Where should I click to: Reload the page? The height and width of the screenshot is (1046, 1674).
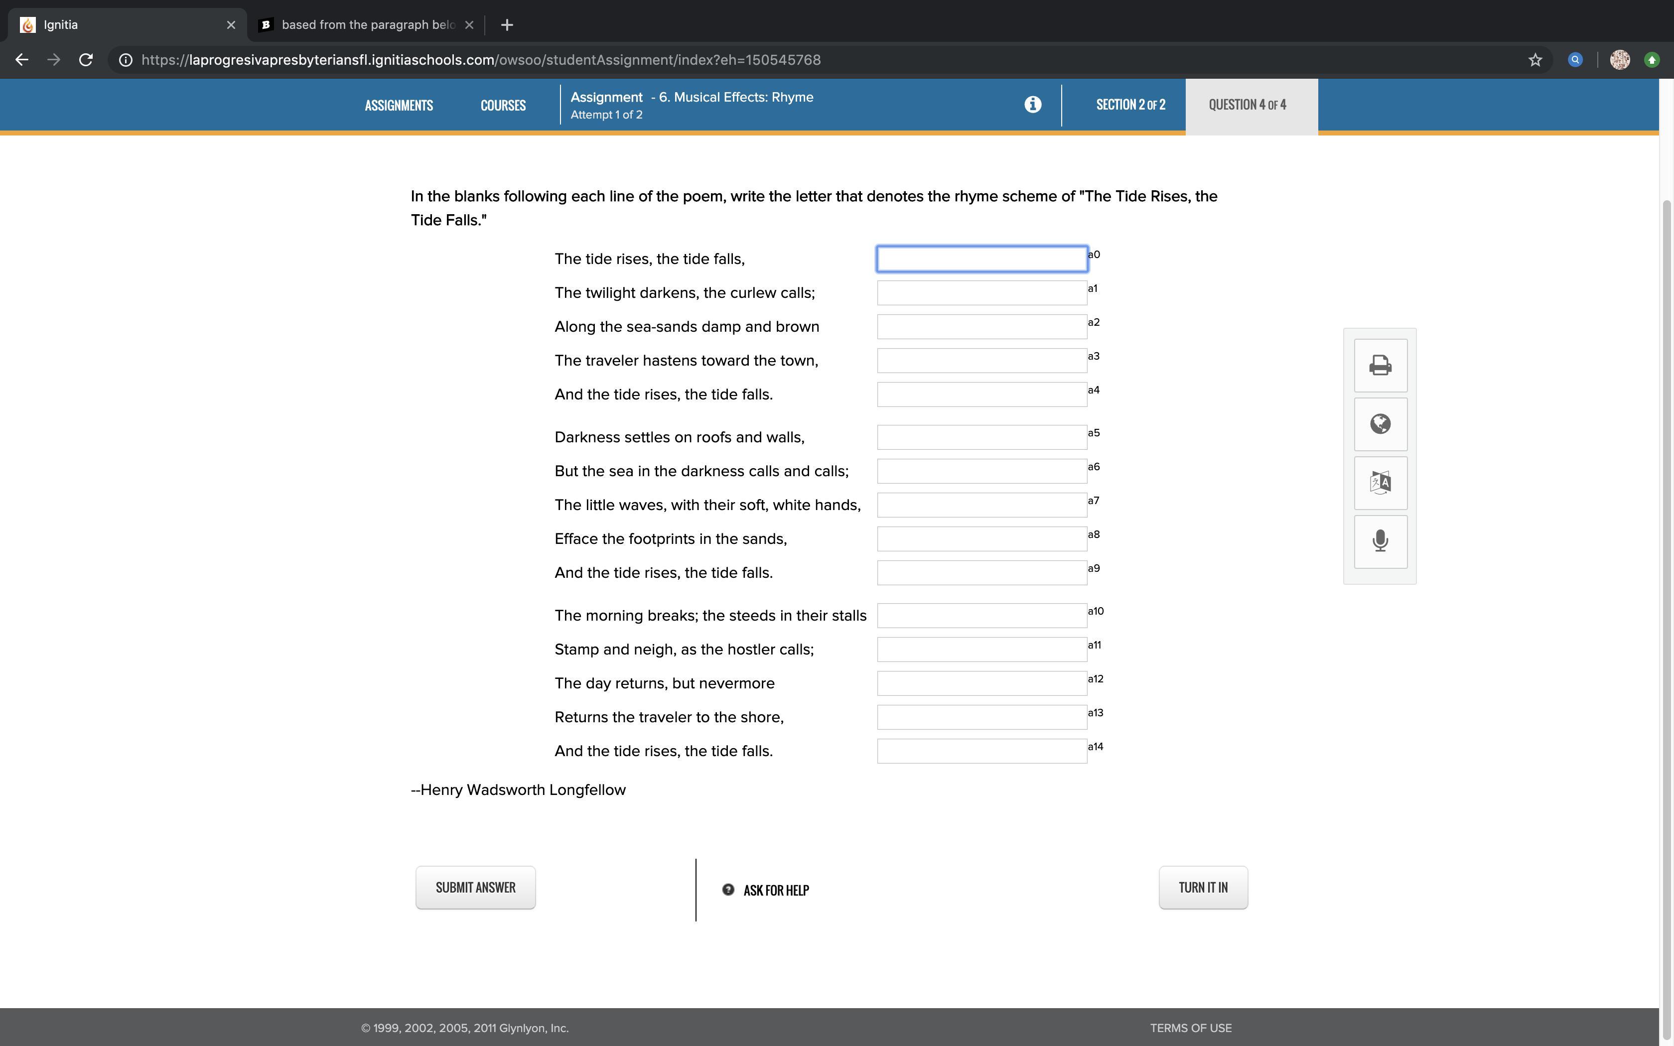pos(86,60)
